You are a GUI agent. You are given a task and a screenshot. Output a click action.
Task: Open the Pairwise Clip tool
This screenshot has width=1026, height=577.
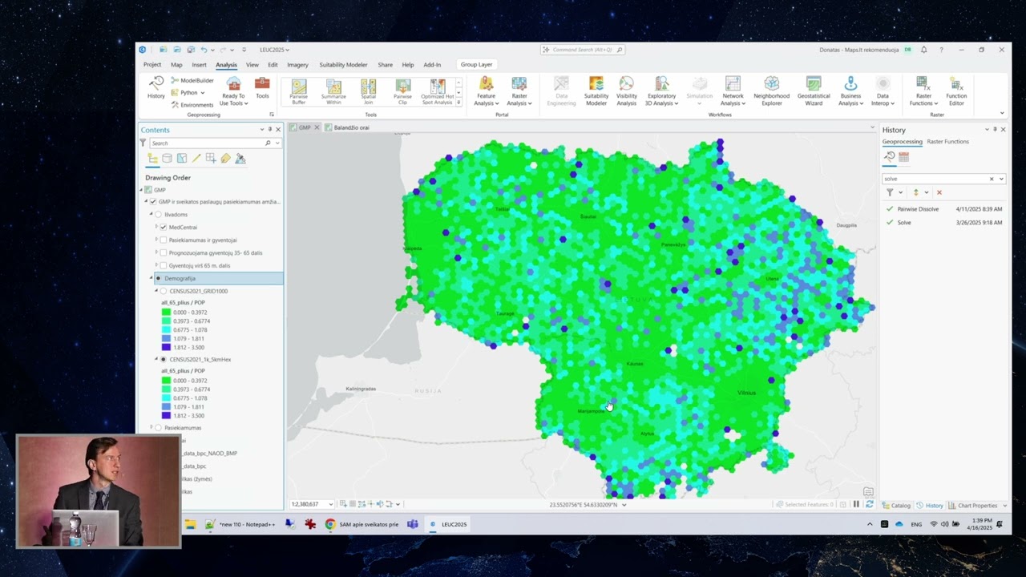(402, 91)
